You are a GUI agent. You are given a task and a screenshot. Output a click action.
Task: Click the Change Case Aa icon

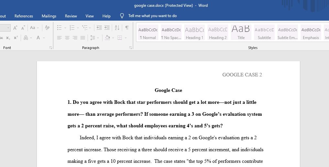click(x=32, y=28)
